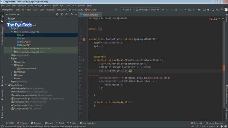This screenshot has width=228, height=128.
Task: Select activity_main.xml in layout folder
Action: point(28,69)
